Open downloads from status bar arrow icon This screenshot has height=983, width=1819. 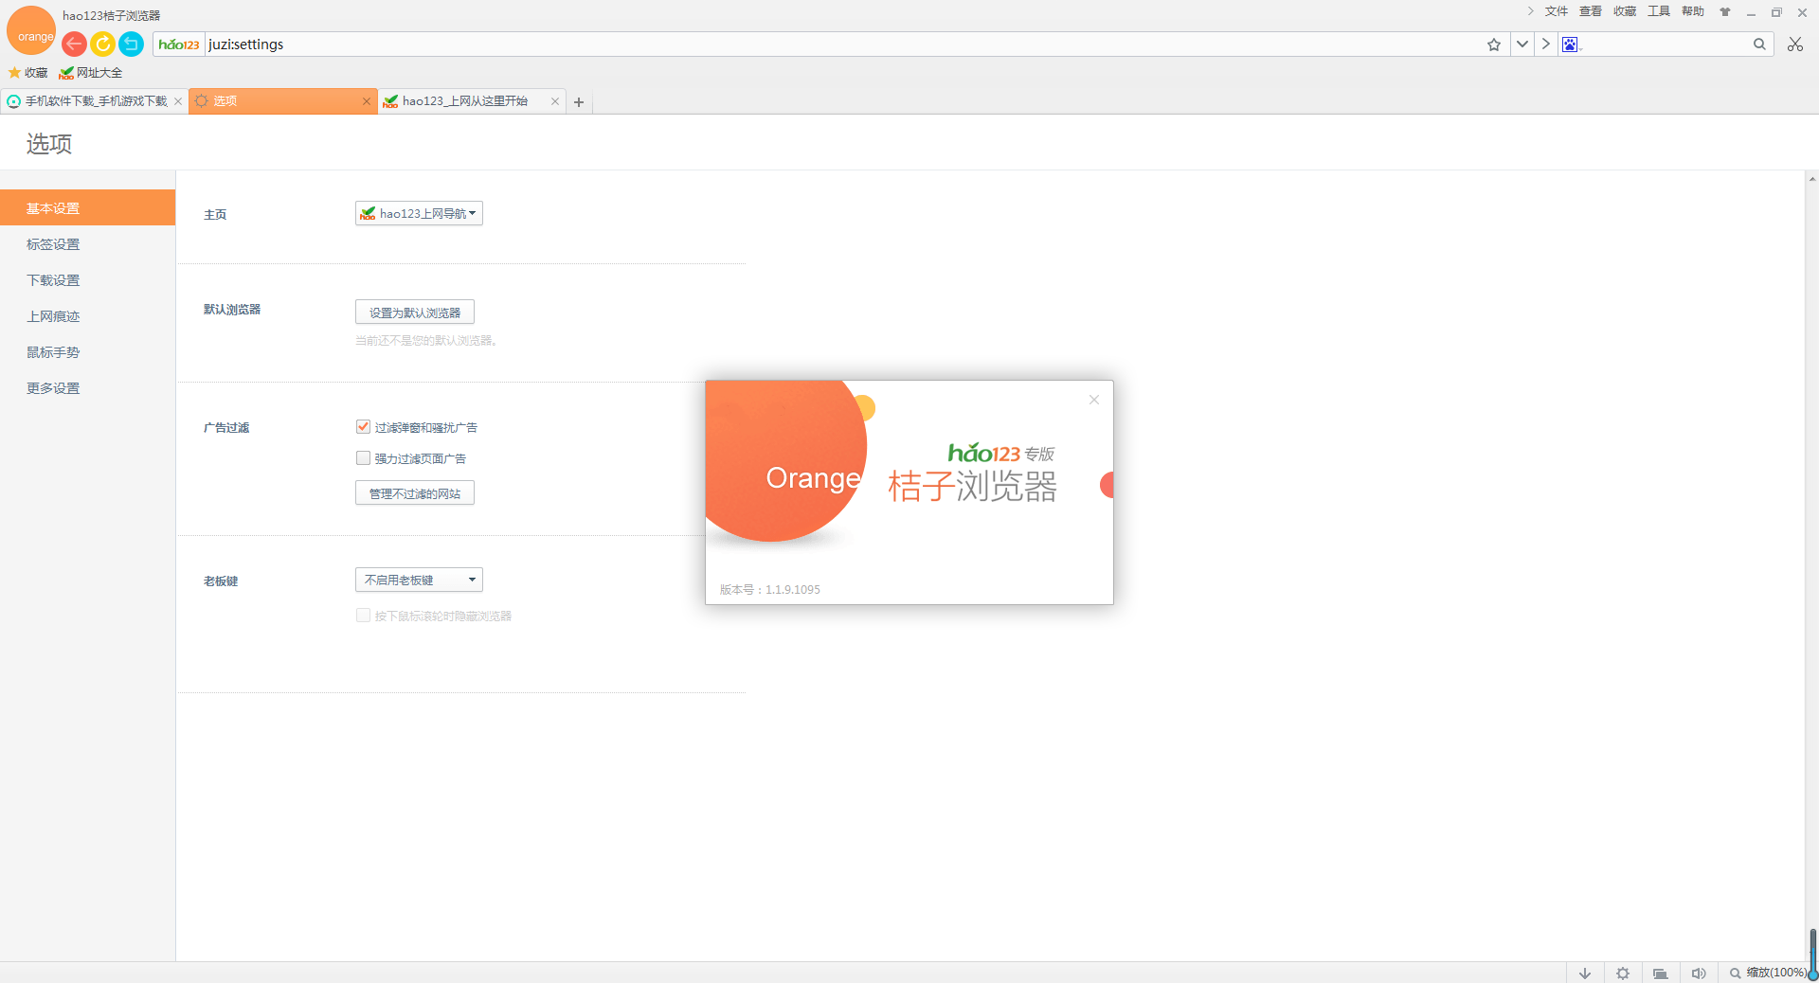click(x=1585, y=973)
